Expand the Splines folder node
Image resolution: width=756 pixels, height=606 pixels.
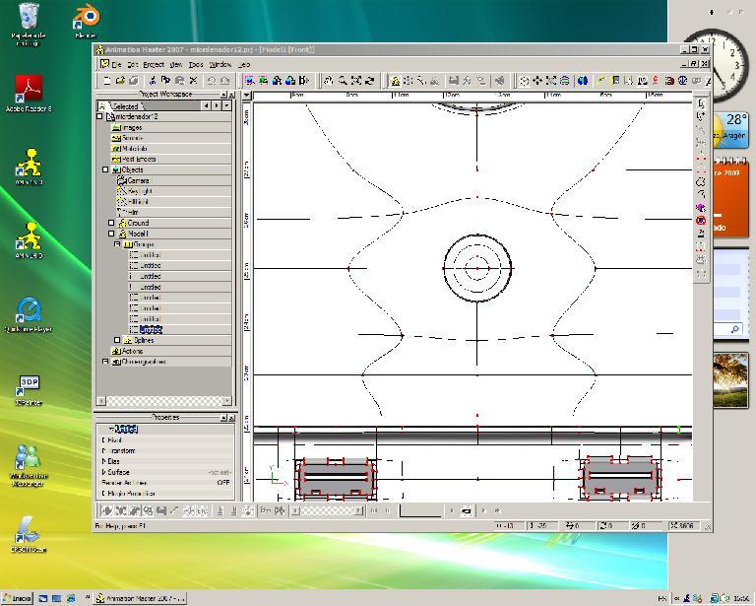pyautogui.click(x=117, y=340)
